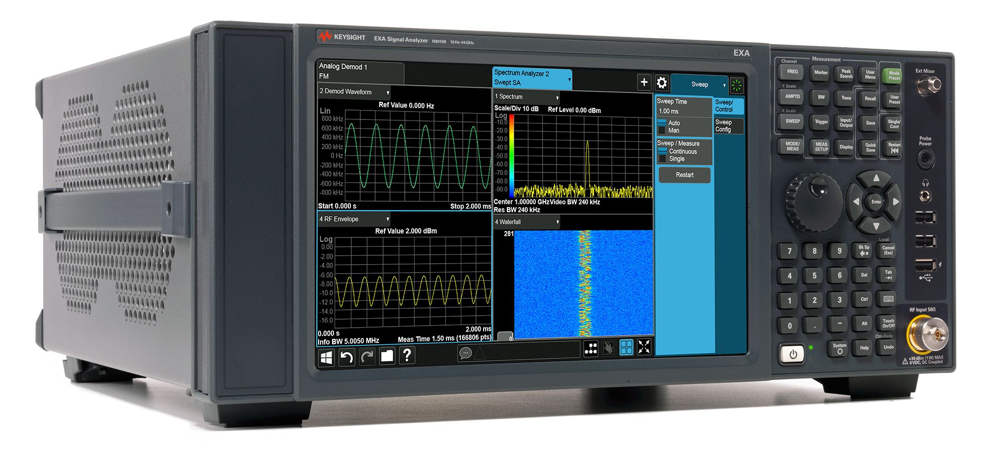Push the Cancel (Esc) hardkey
This screenshot has height=452, width=991.
888,250
